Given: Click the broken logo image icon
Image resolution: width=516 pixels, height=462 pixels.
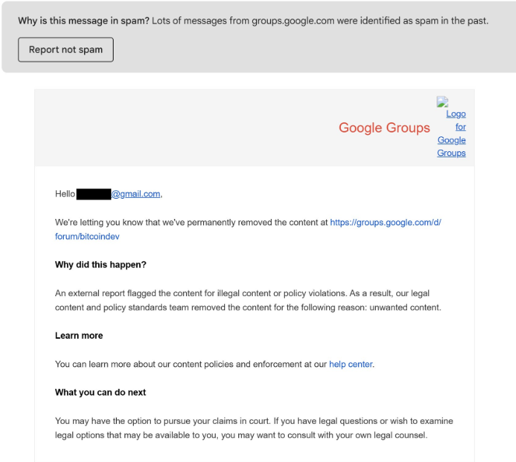Looking at the screenshot, I should (442, 101).
